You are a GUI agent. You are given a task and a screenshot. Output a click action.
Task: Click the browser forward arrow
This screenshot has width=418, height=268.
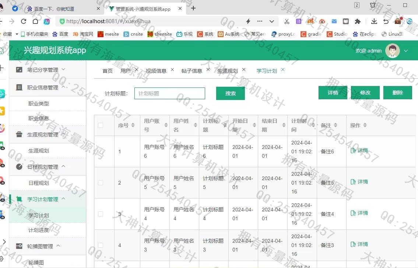pyautogui.click(x=12, y=21)
